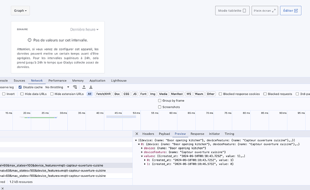Close the request details pane

click(137, 134)
